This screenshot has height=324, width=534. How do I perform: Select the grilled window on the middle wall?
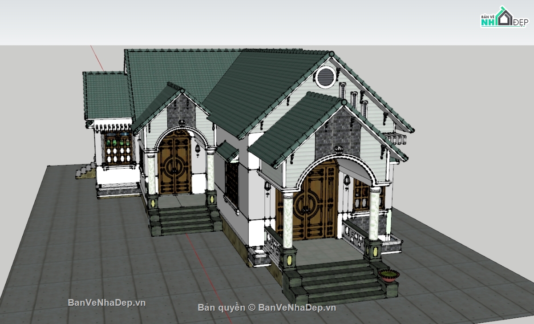pyautogui.click(x=231, y=183)
